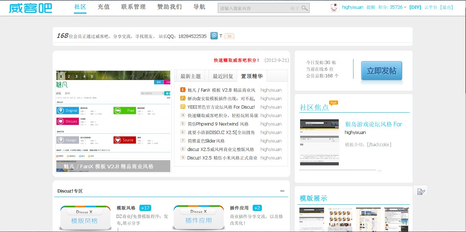This screenshot has height=232, width=466.
Task: Switch slideshow to slide 5
Action: click(92, 77)
